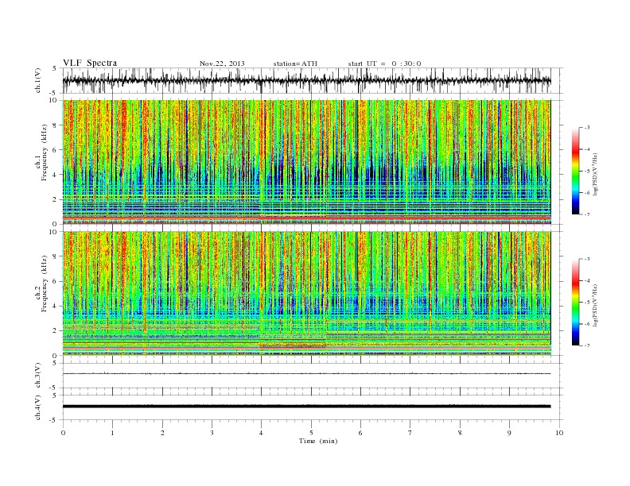
Task: Click the "6" kHz tick on ch.2 frequency axis
Action: click(x=56, y=281)
